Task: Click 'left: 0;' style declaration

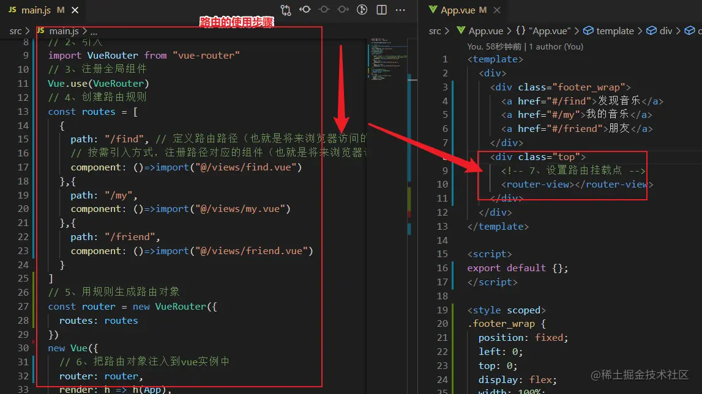Action: [x=501, y=352]
